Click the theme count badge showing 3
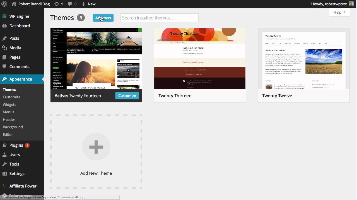The image size is (357, 200). (x=81, y=18)
